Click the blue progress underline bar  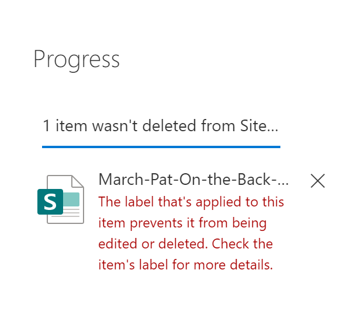pos(161,147)
